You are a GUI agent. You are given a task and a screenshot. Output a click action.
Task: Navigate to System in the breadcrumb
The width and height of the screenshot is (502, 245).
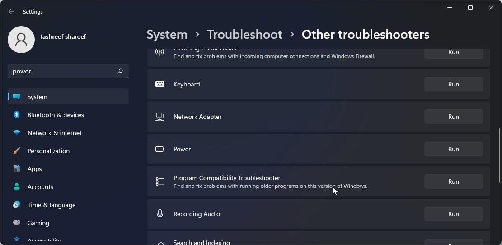click(167, 34)
